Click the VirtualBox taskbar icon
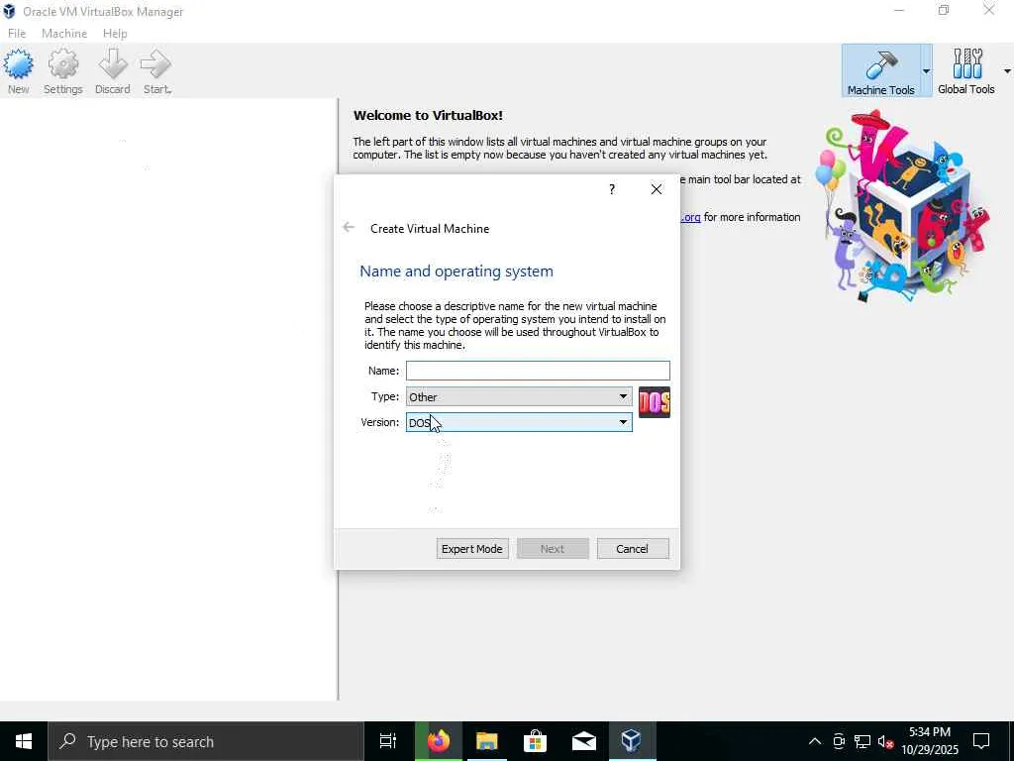Viewport: 1014px width, 761px height. click(631, 741)
